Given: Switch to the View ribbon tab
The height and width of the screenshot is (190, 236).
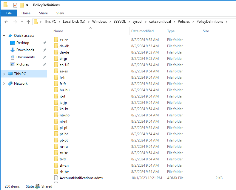Looking at the screenshot, I should point(60,13).
